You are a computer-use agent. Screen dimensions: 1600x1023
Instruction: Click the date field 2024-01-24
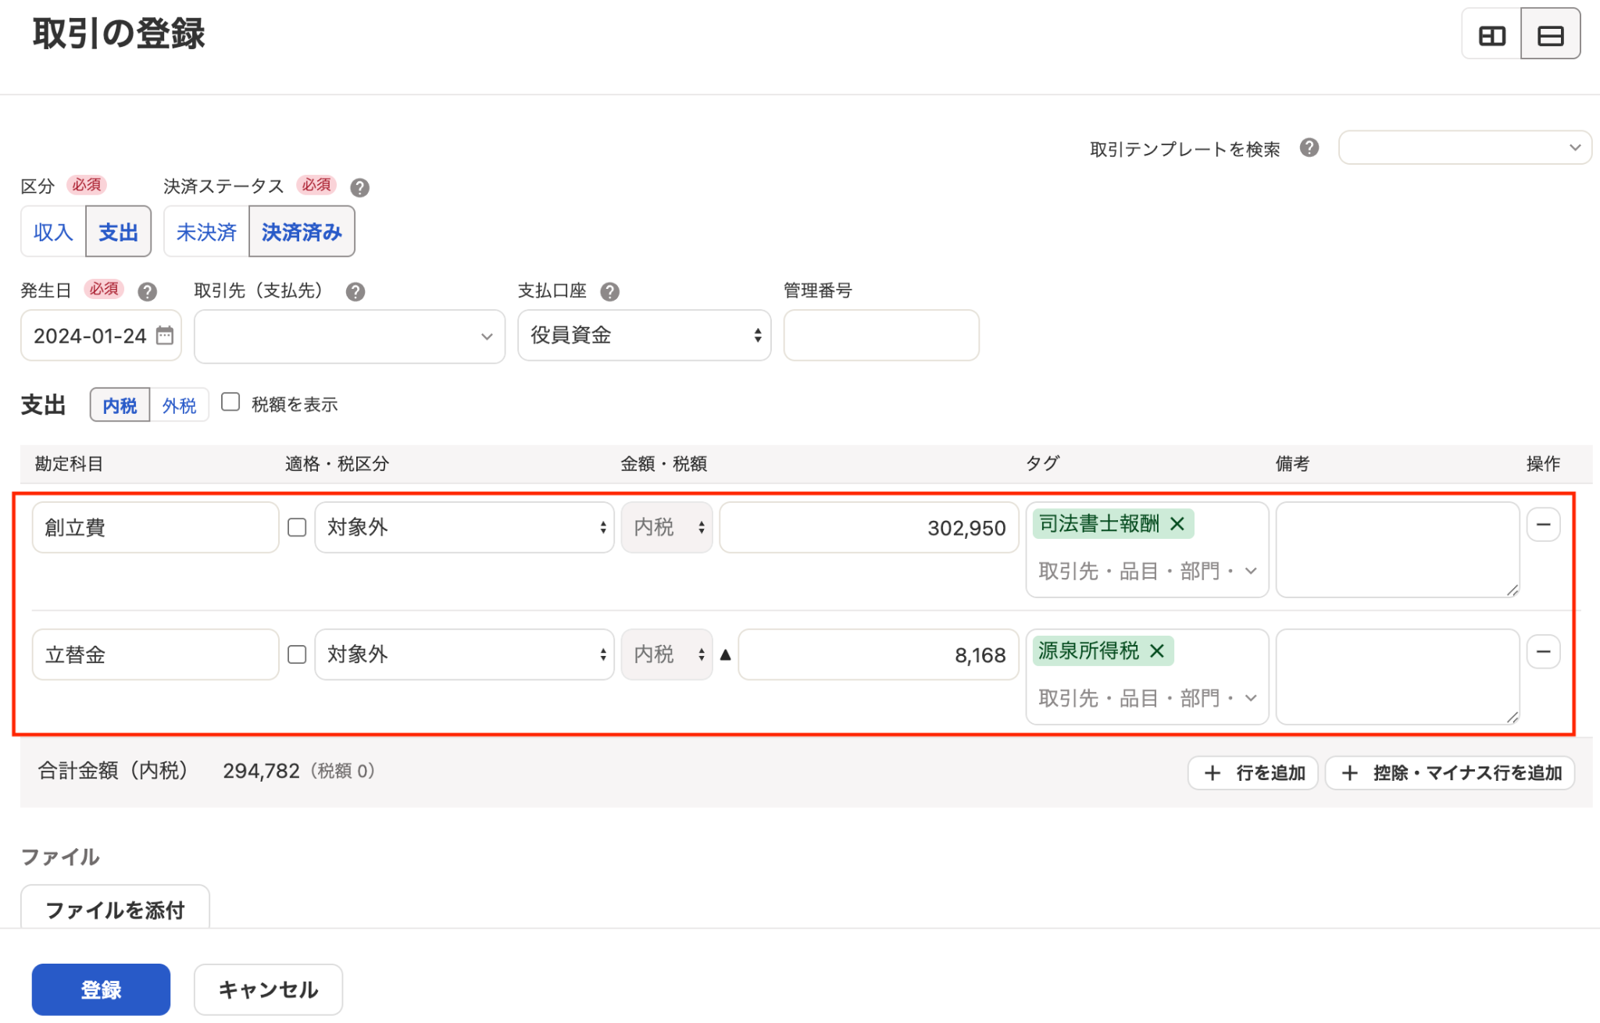coord(101,336)
